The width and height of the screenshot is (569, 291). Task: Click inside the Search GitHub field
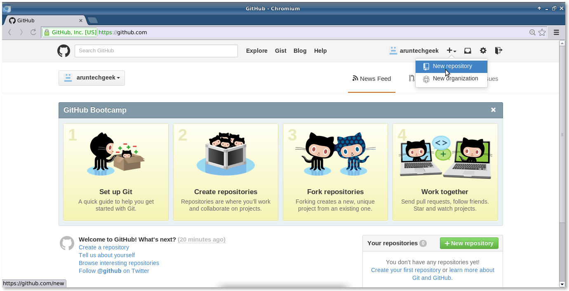(x=156, y=51)
